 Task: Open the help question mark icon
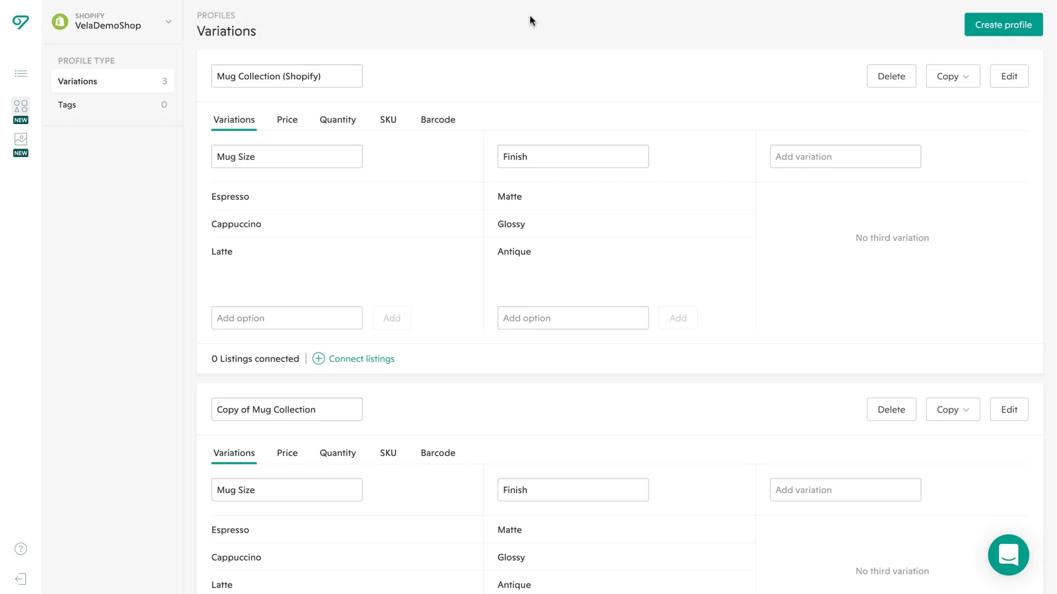pyautogui.click(x=20, y=549)
